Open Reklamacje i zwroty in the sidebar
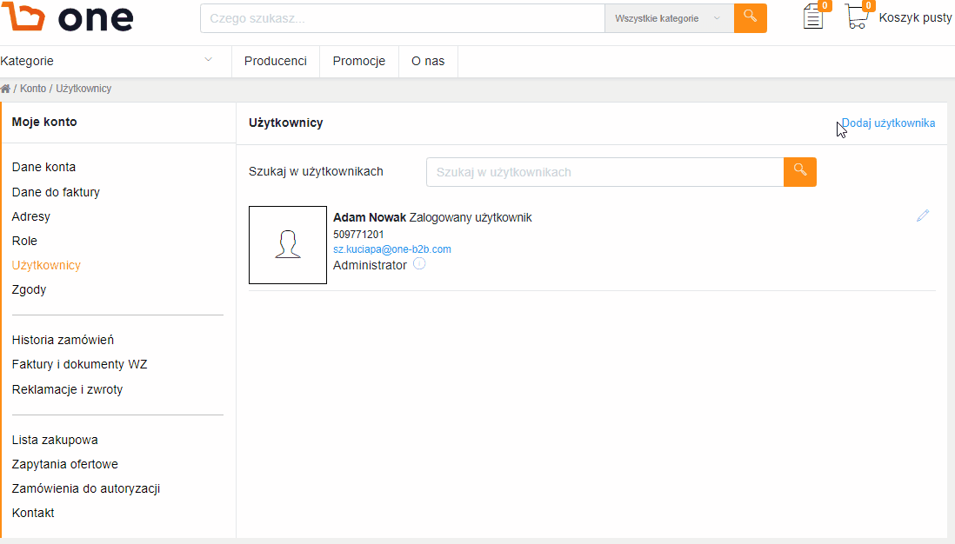Image resolution: width=955 pixels, height=544 pixels. 68,389
